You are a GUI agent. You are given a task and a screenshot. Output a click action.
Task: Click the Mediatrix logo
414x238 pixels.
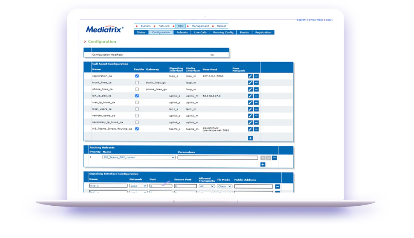104,29
